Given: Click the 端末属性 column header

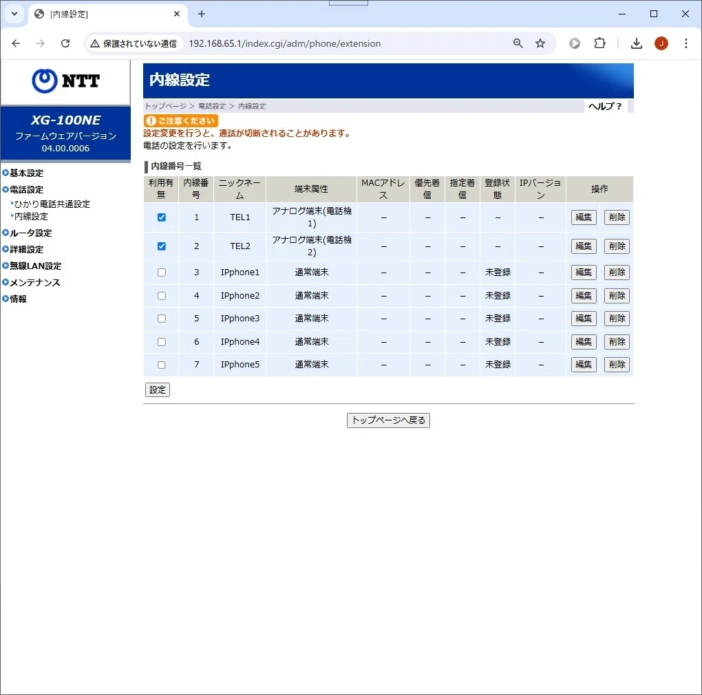Looking at the screenshot, I should (312, 189).
